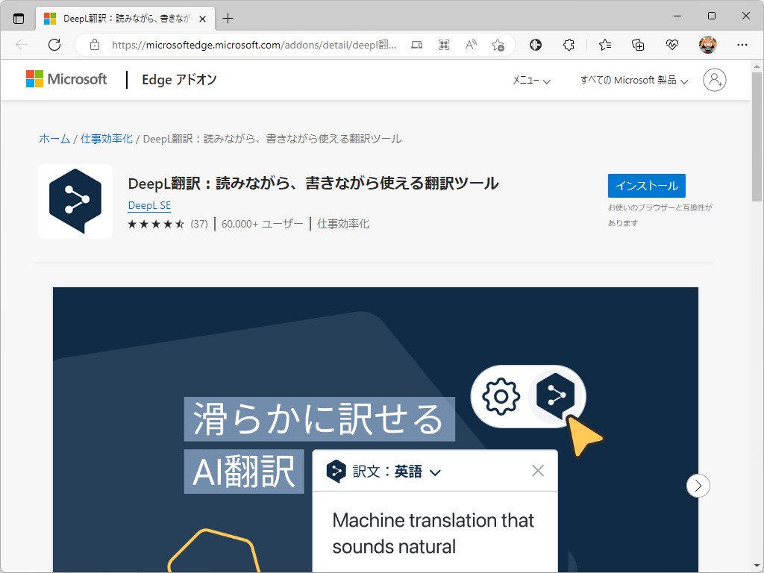Open the Favorites list icon
The height and width of the screenshot is (573, 764).
tap(604, 45)
